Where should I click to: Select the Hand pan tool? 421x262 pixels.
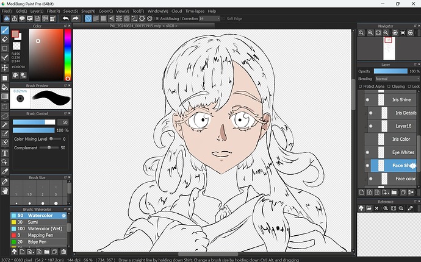point(5,191)
